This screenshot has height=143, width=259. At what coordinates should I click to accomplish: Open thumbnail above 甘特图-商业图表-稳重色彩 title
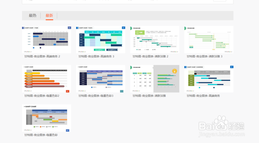[x=47, y=118]
